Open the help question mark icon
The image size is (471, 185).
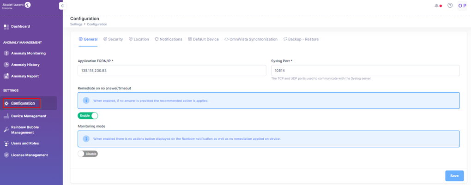(450, 6)
